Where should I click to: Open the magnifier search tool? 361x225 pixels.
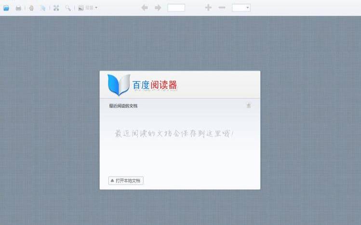pos(68,8)
